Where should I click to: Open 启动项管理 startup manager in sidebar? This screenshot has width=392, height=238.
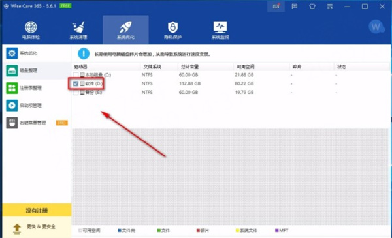[x=37, y=105]
